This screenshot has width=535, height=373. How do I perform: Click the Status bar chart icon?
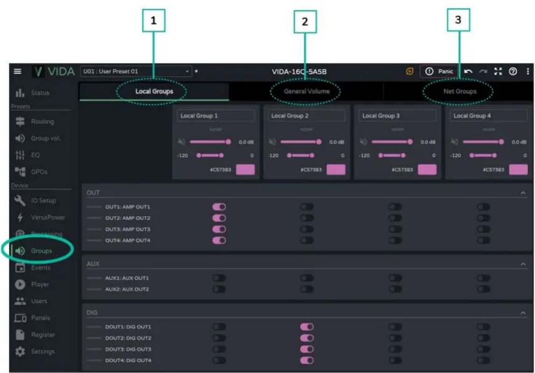pos(20,92)
